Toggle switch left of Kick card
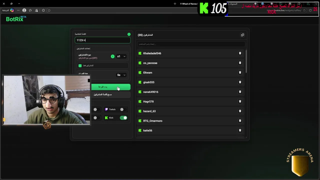 (x=96, y=118)
